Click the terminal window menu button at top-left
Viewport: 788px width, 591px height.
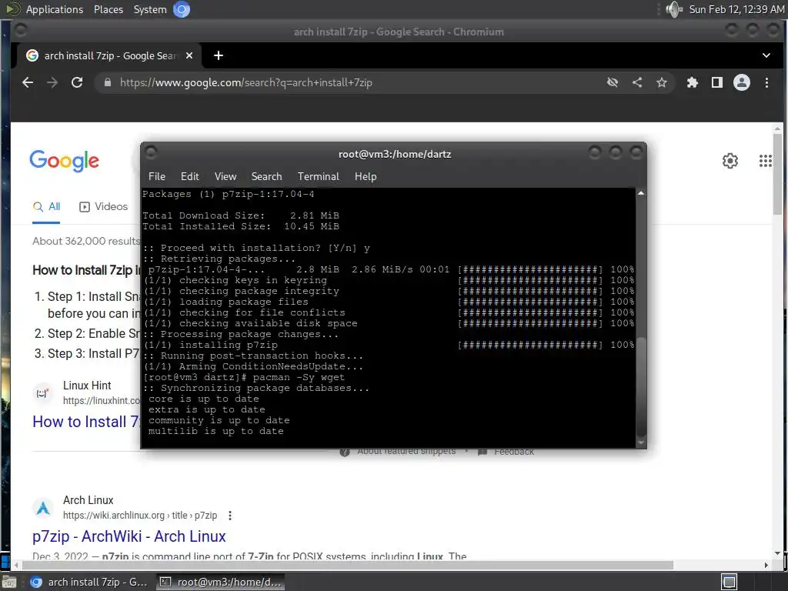pos(151,152)
